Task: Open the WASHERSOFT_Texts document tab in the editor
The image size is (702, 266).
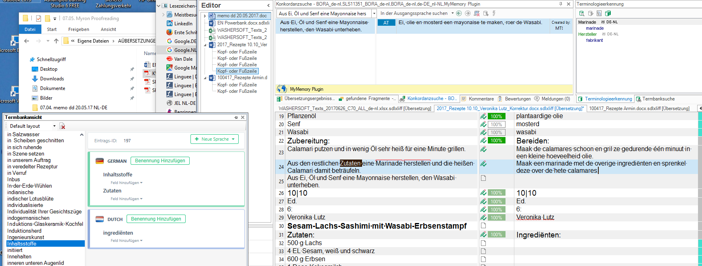Action: tap(355, 108)
